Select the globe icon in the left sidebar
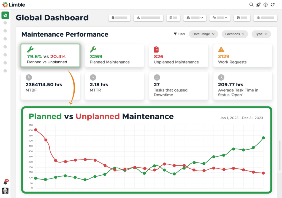This screenshot has width=282, height=198. click(5, 15)
